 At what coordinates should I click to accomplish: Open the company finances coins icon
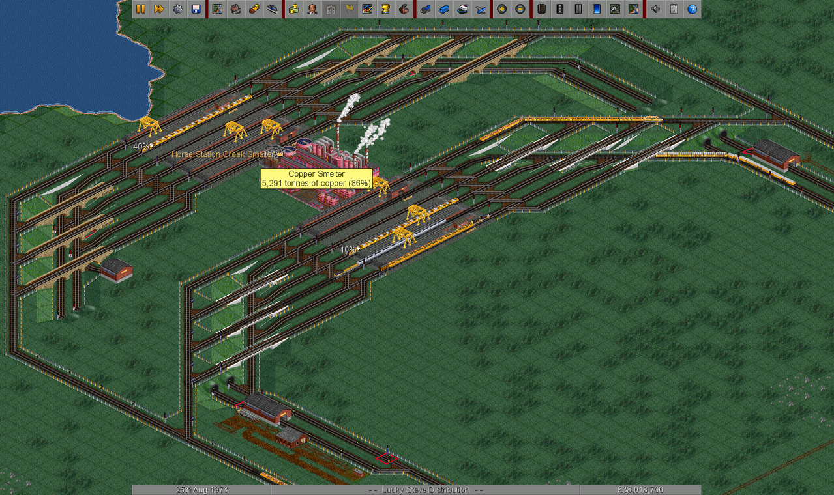(294, 9)
